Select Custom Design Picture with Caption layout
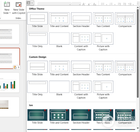140x132 pixels. (x=103, y=90)
